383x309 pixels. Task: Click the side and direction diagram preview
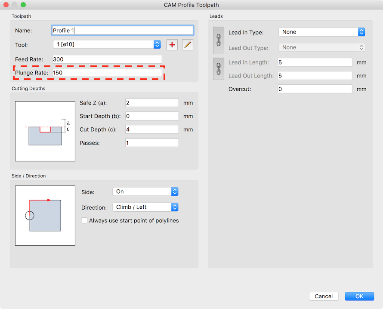(x=45, y=216)
